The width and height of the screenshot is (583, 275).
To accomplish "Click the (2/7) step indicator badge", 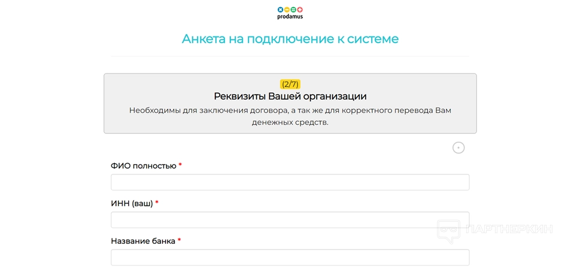I will tap(290, 84).
